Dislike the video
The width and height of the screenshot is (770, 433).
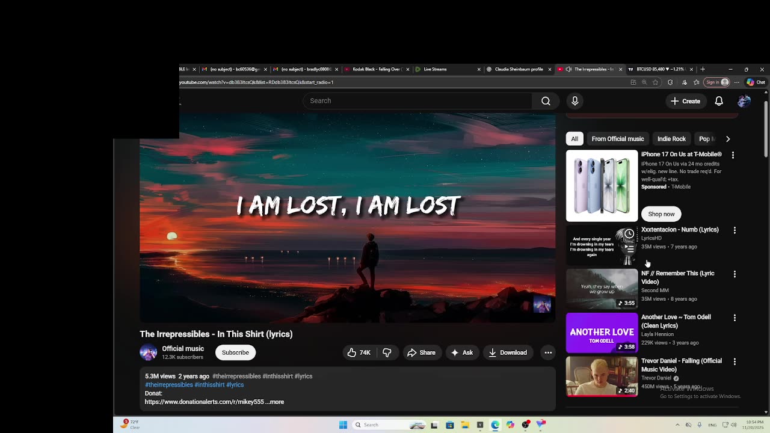coord(387,352)
